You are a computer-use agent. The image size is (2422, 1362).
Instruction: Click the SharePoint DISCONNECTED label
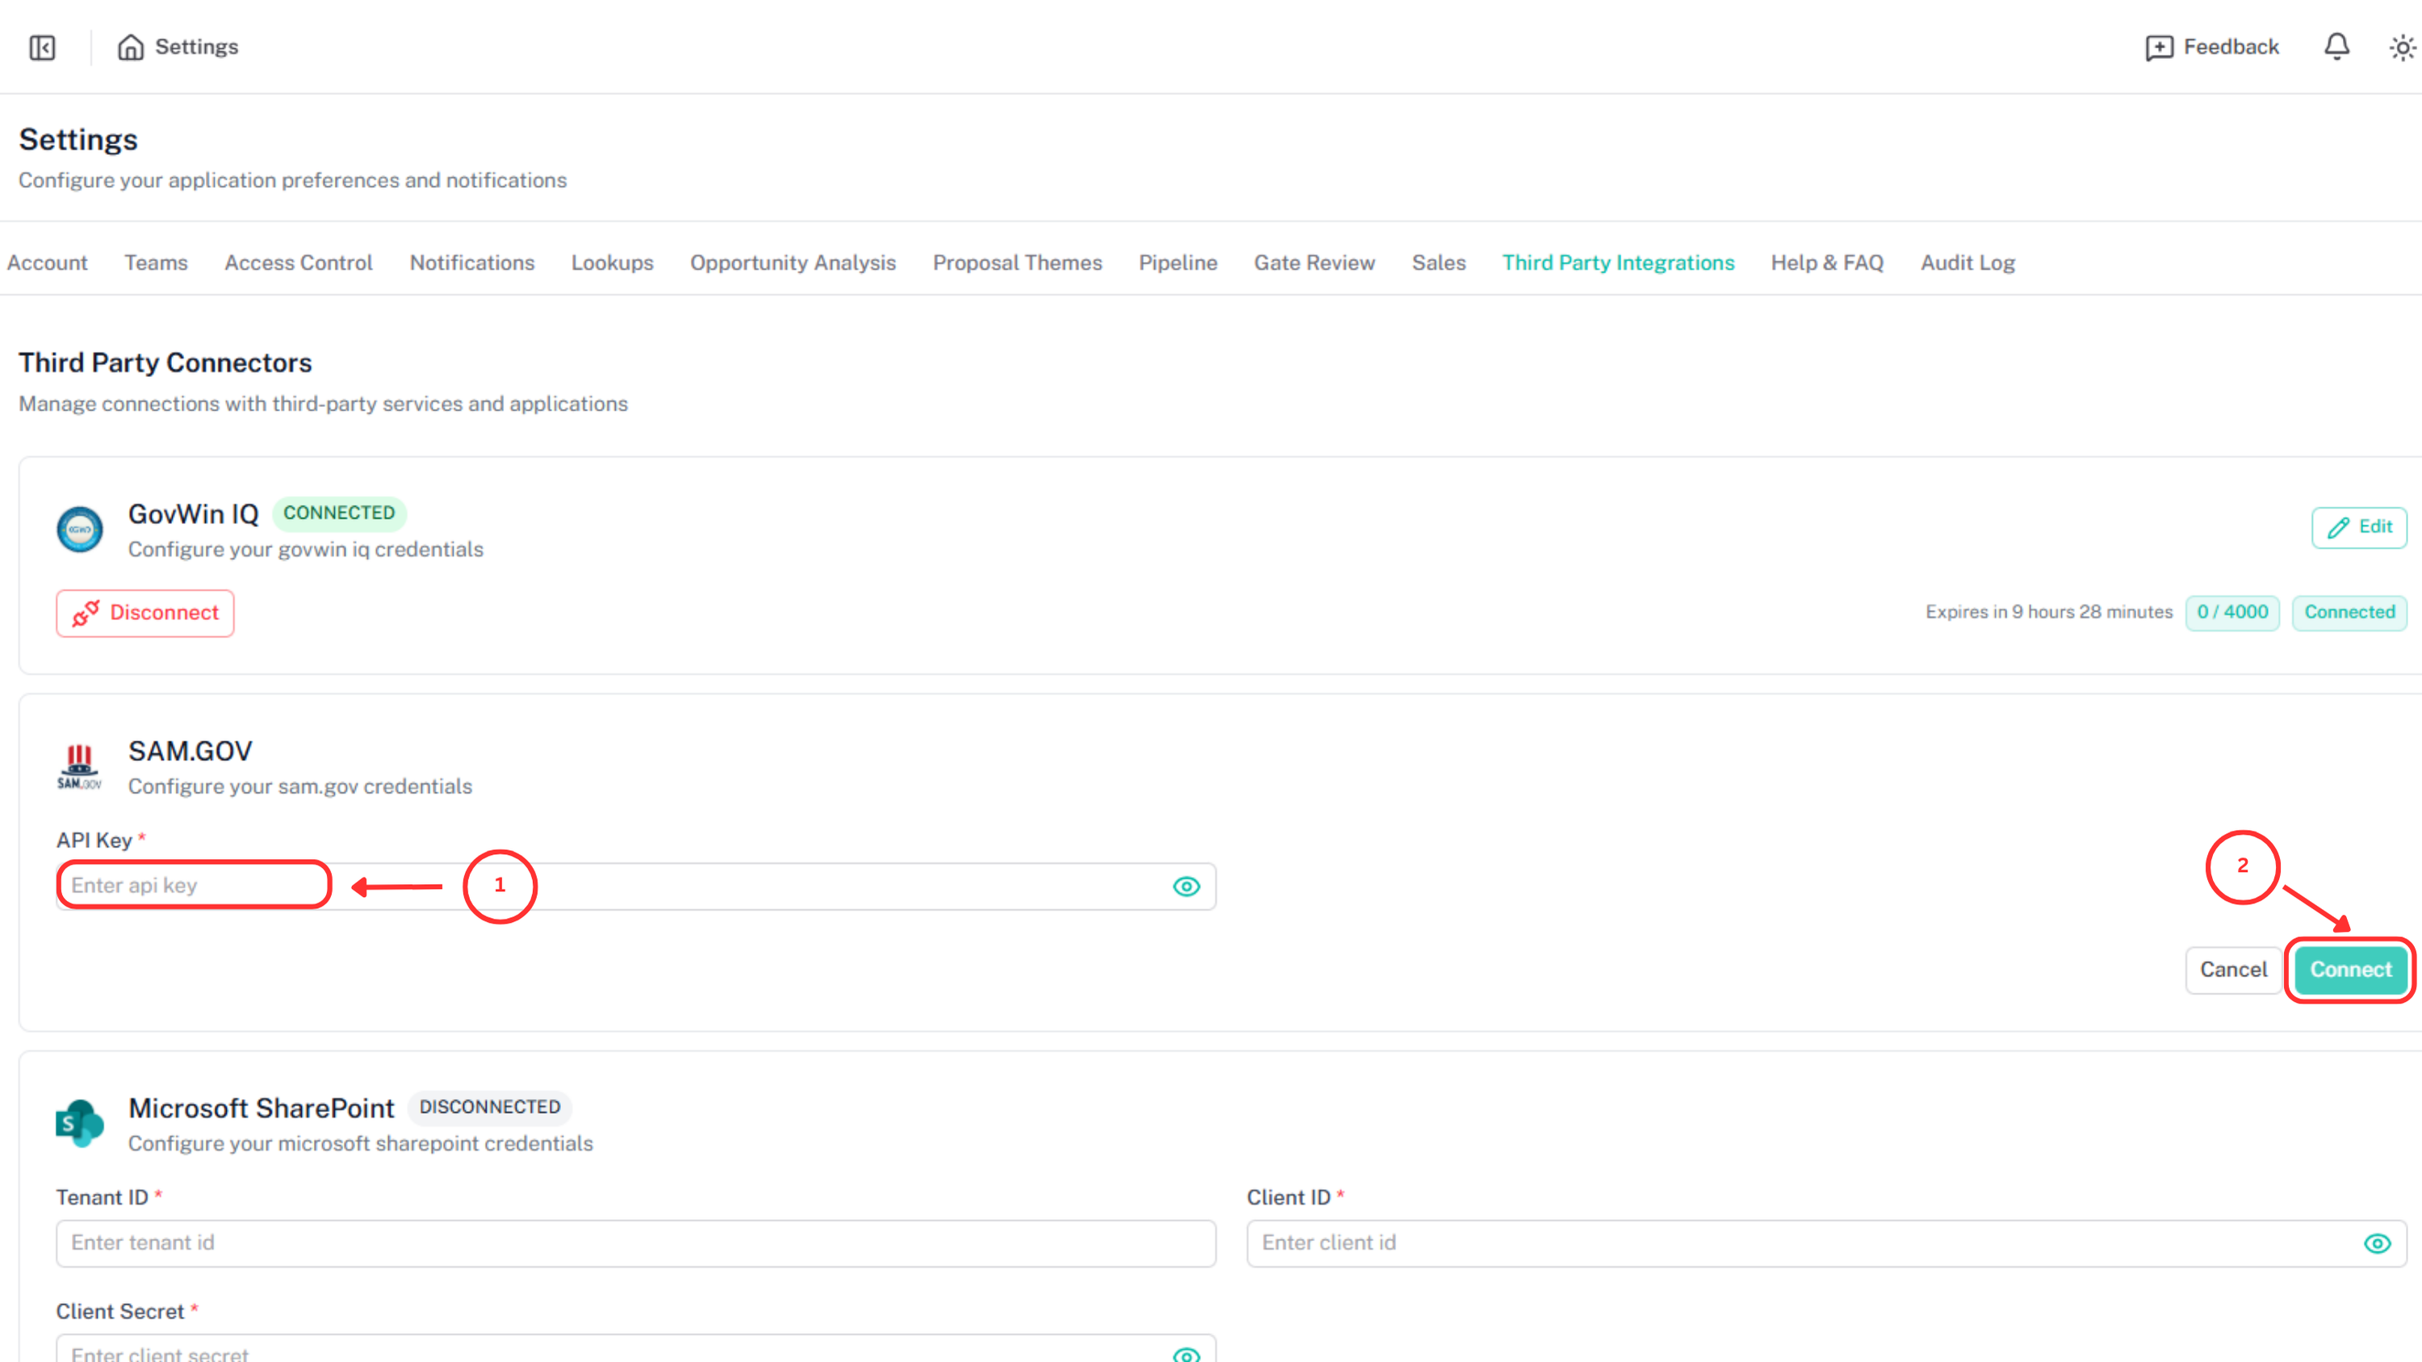(490, 1107)
